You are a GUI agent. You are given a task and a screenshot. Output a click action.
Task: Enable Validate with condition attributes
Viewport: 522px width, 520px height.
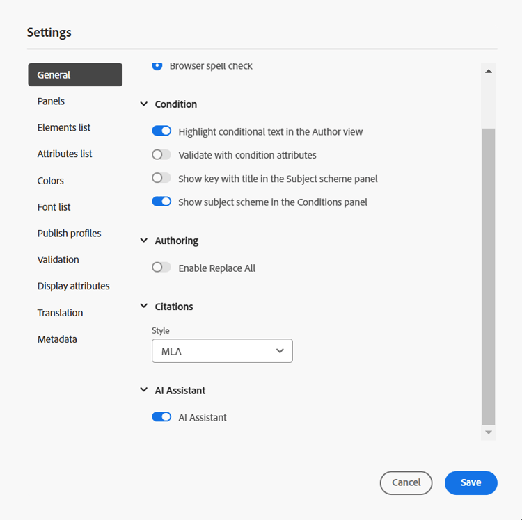click(161, 154)
